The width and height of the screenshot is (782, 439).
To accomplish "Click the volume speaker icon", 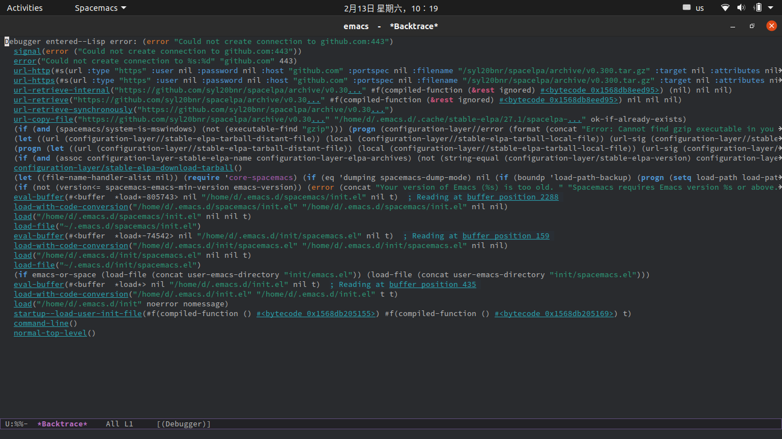I will (741, 8).
